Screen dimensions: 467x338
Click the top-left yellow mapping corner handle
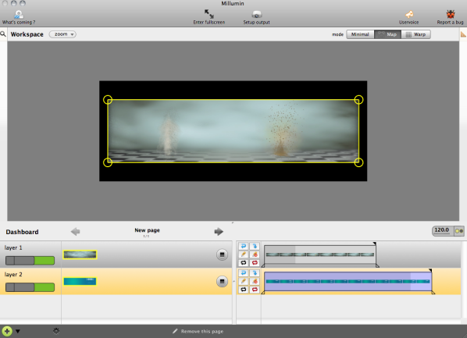click(x=108, y=99)
